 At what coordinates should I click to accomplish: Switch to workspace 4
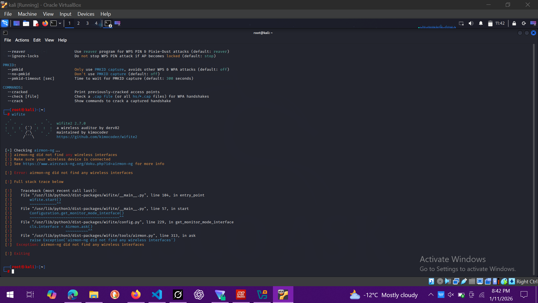pyautogui.click(x=96, y=23)
